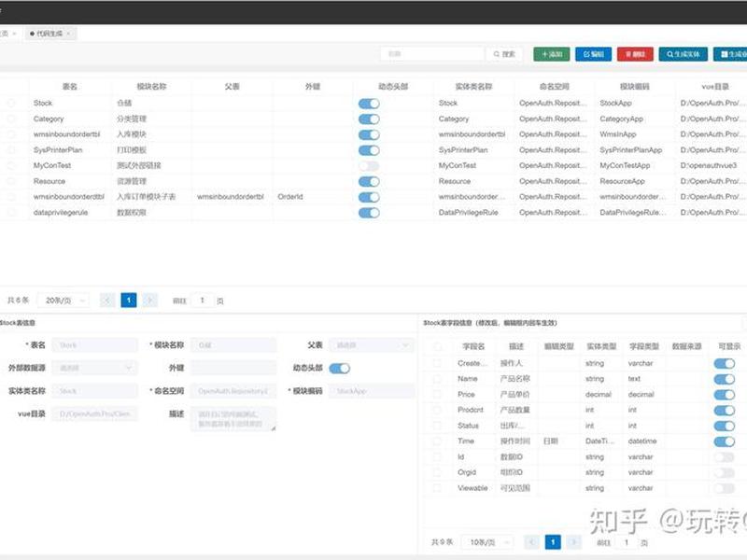Select page 1 in the main table pagination
747x560 pixels.
(x=129, y=300)
